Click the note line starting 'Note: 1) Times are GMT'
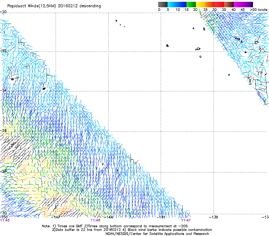 115,226
